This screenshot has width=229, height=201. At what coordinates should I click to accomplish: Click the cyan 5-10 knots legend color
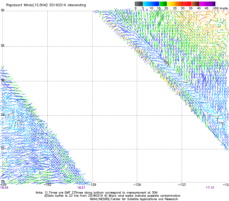point(147,4)
